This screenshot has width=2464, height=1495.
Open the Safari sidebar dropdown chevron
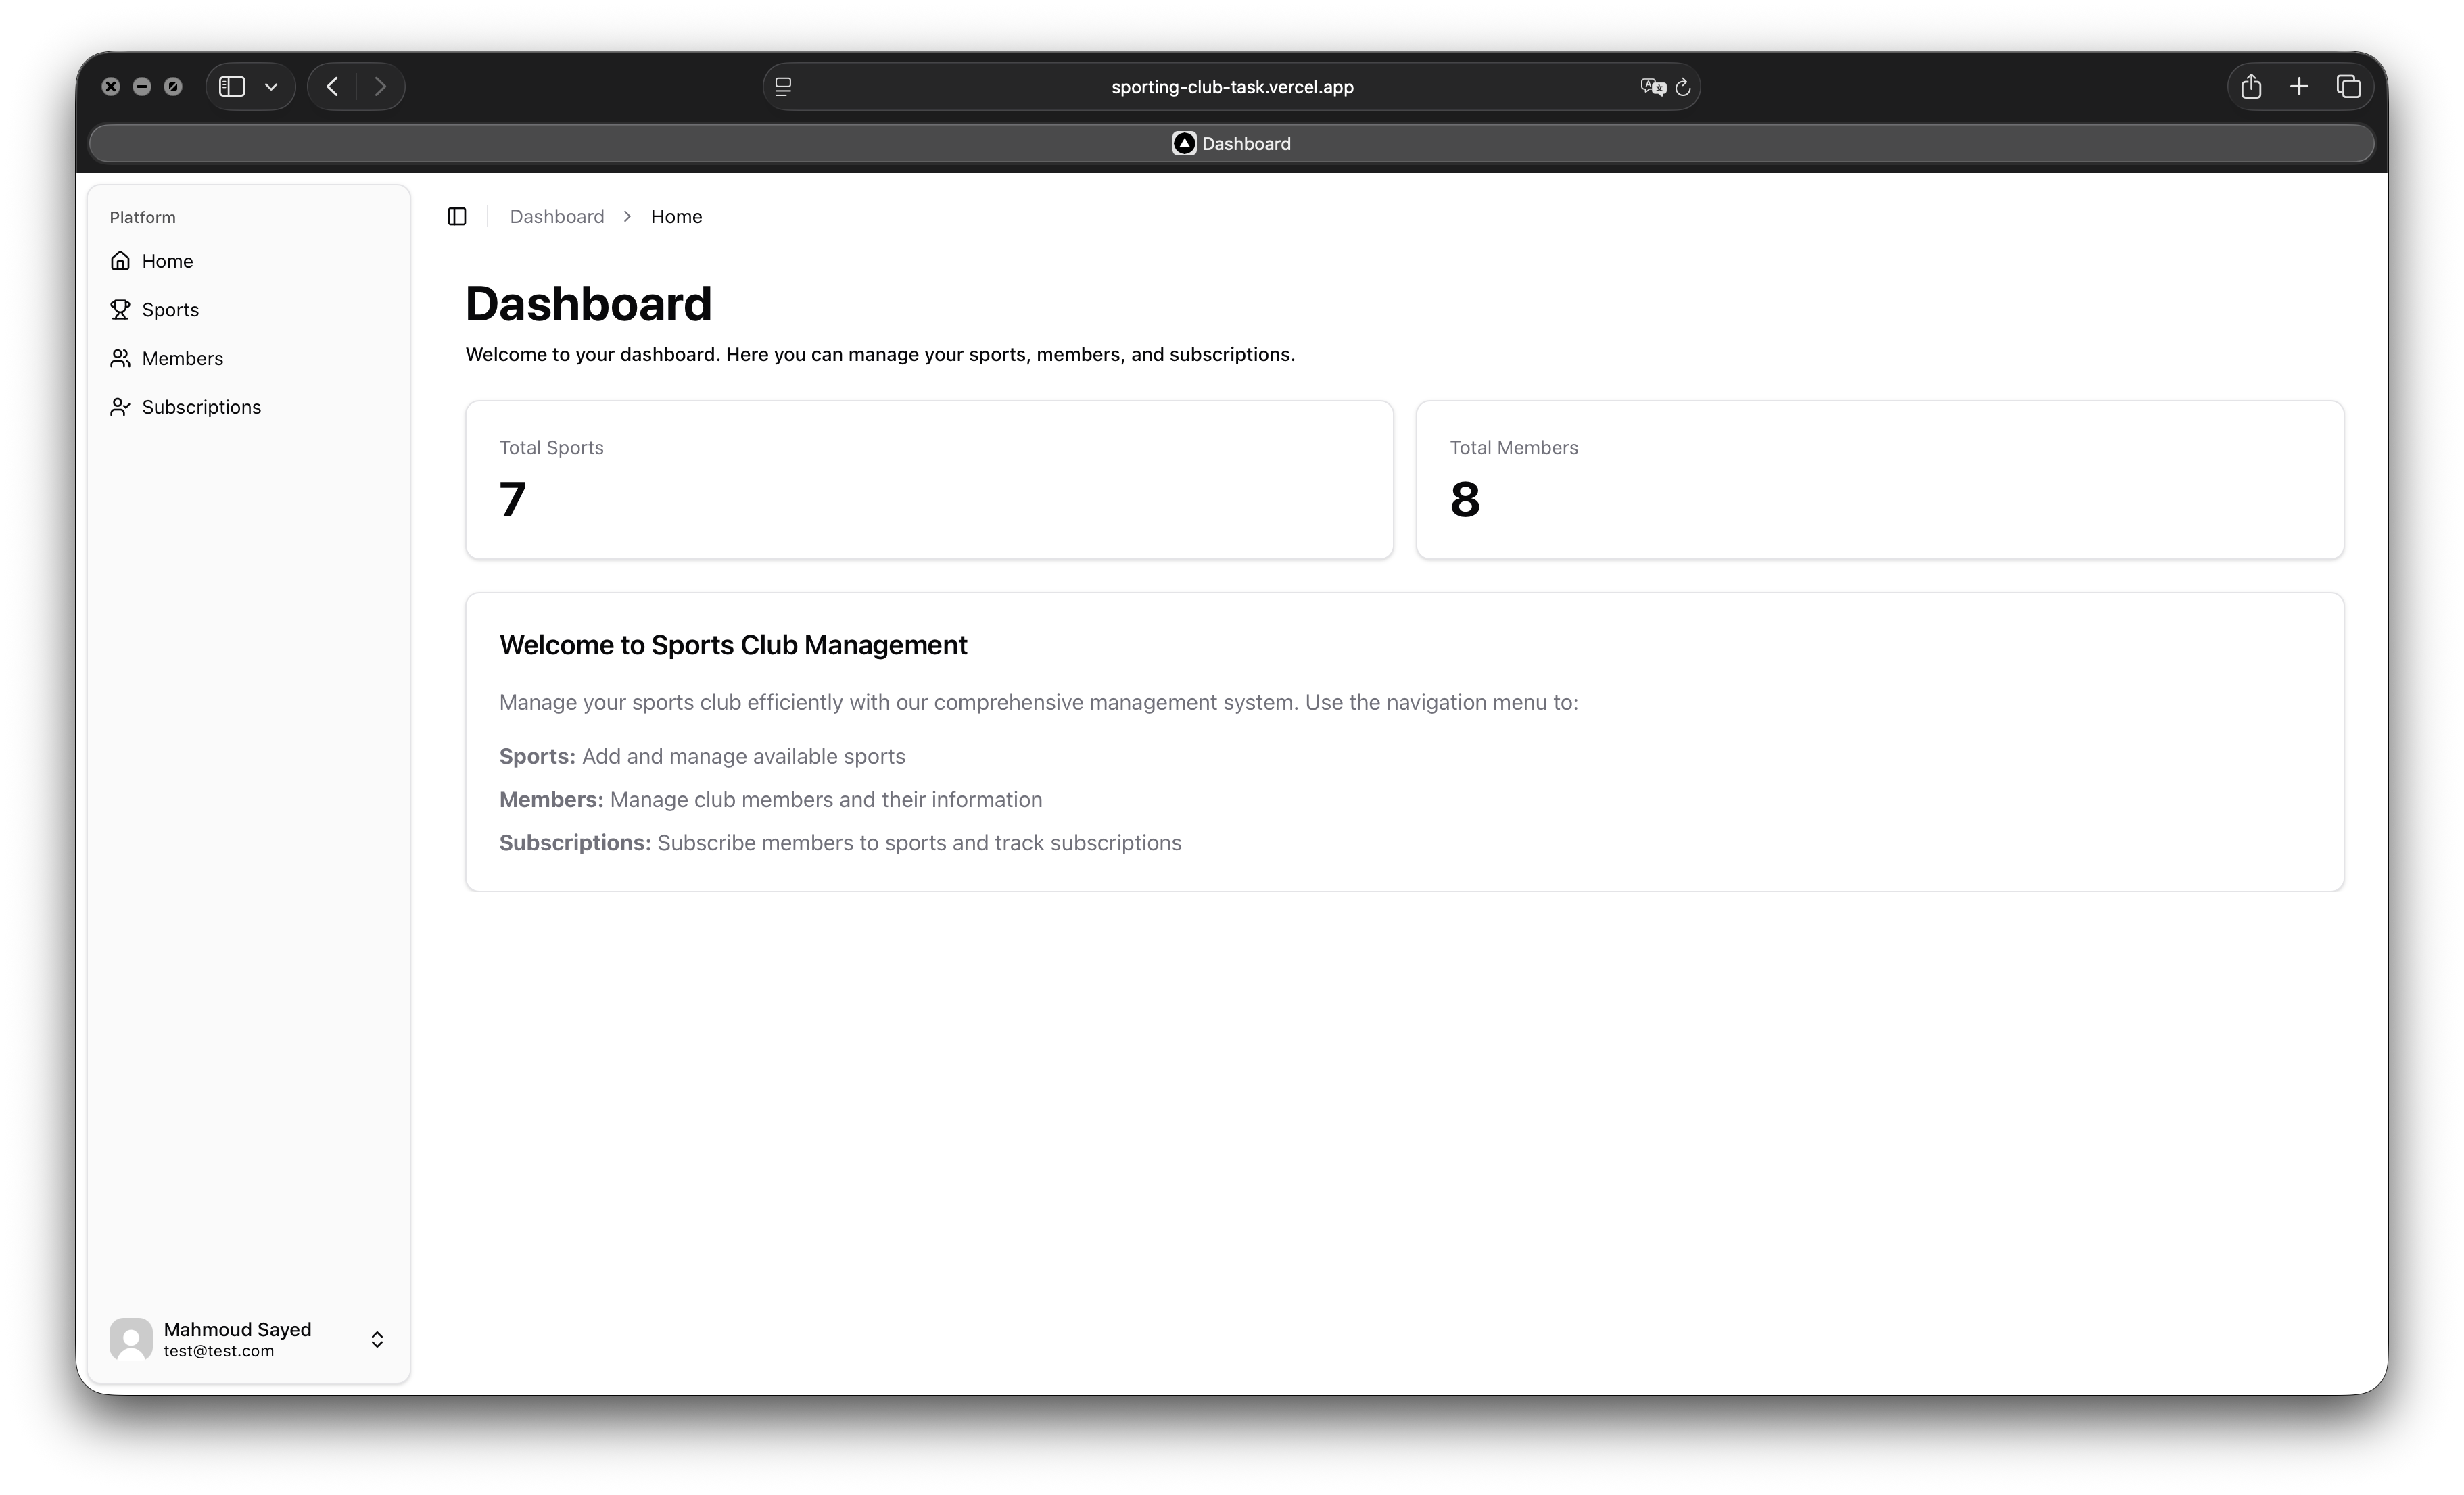point(271,87)
